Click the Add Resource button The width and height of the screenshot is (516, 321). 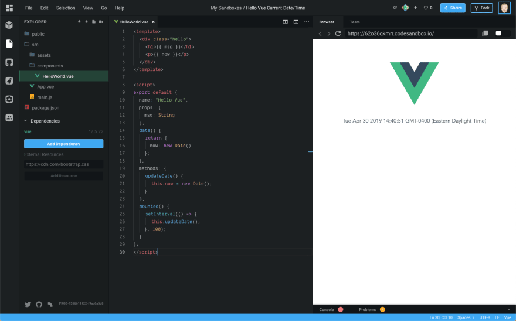(63, 176)
